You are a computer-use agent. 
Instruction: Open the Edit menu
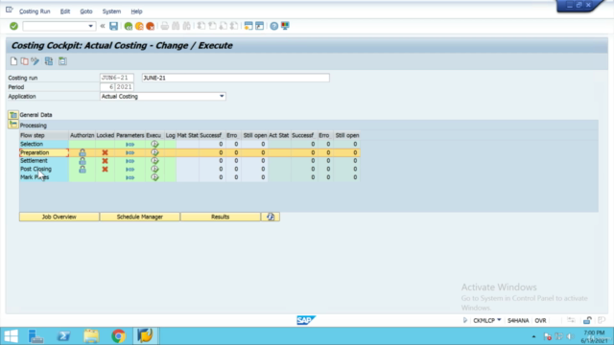65,11
